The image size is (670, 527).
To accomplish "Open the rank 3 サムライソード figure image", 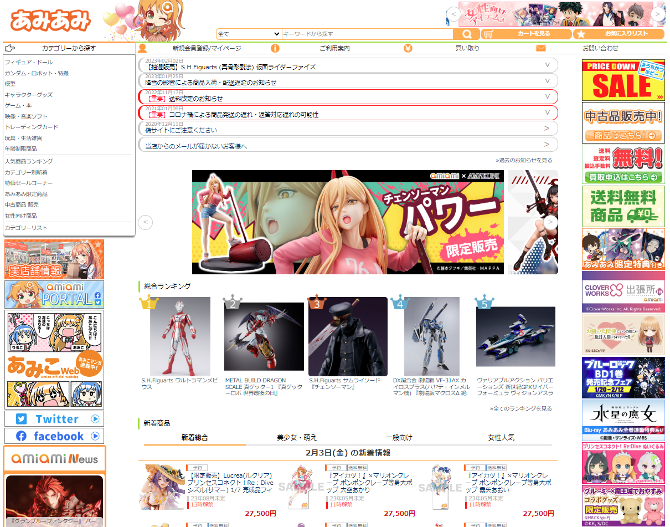I will point(348,337).
